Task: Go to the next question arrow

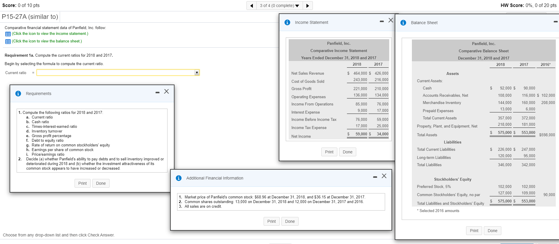Action: [x=308, y=6]
